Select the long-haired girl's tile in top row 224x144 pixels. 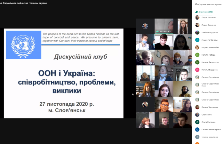coord(182,26)
